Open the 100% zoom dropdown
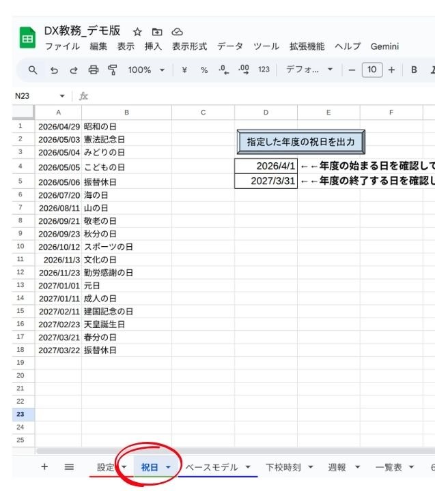This screenshot has height=491, width=435. click(146, 70)
